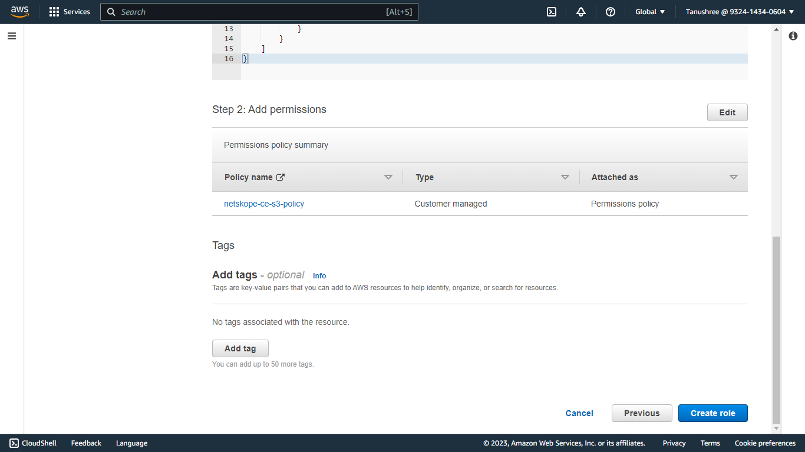805x452 pixels.
Task: Sort by the Attached as column arrow
Action: click(x=734, y=177)
